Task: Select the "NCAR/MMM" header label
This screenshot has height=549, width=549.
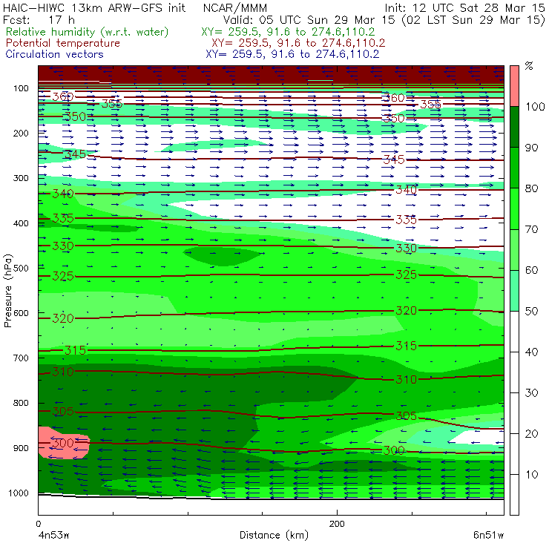Action: pos(235,8)
